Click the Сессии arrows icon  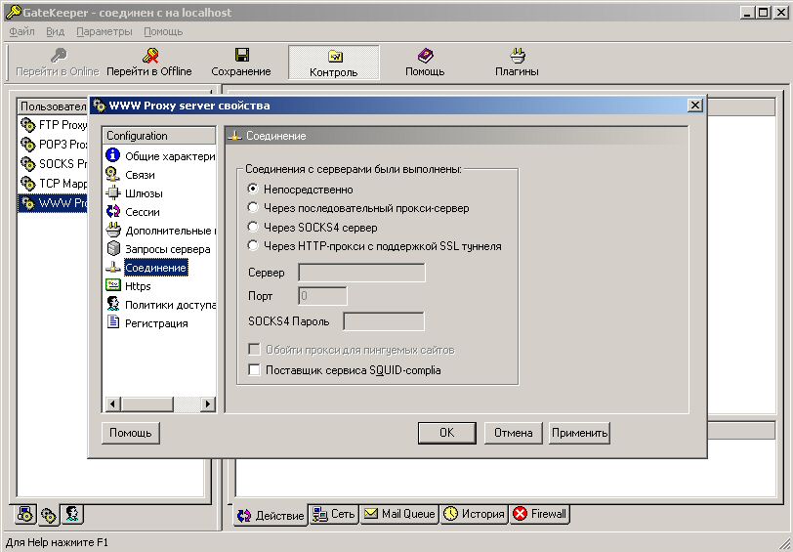(112, 211)
